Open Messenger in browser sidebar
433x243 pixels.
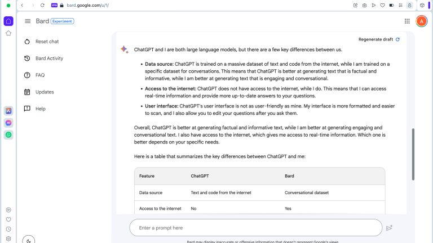click(8, 123)
